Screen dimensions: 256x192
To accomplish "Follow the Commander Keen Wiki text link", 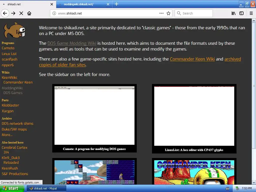I will [x=192, y=59].
